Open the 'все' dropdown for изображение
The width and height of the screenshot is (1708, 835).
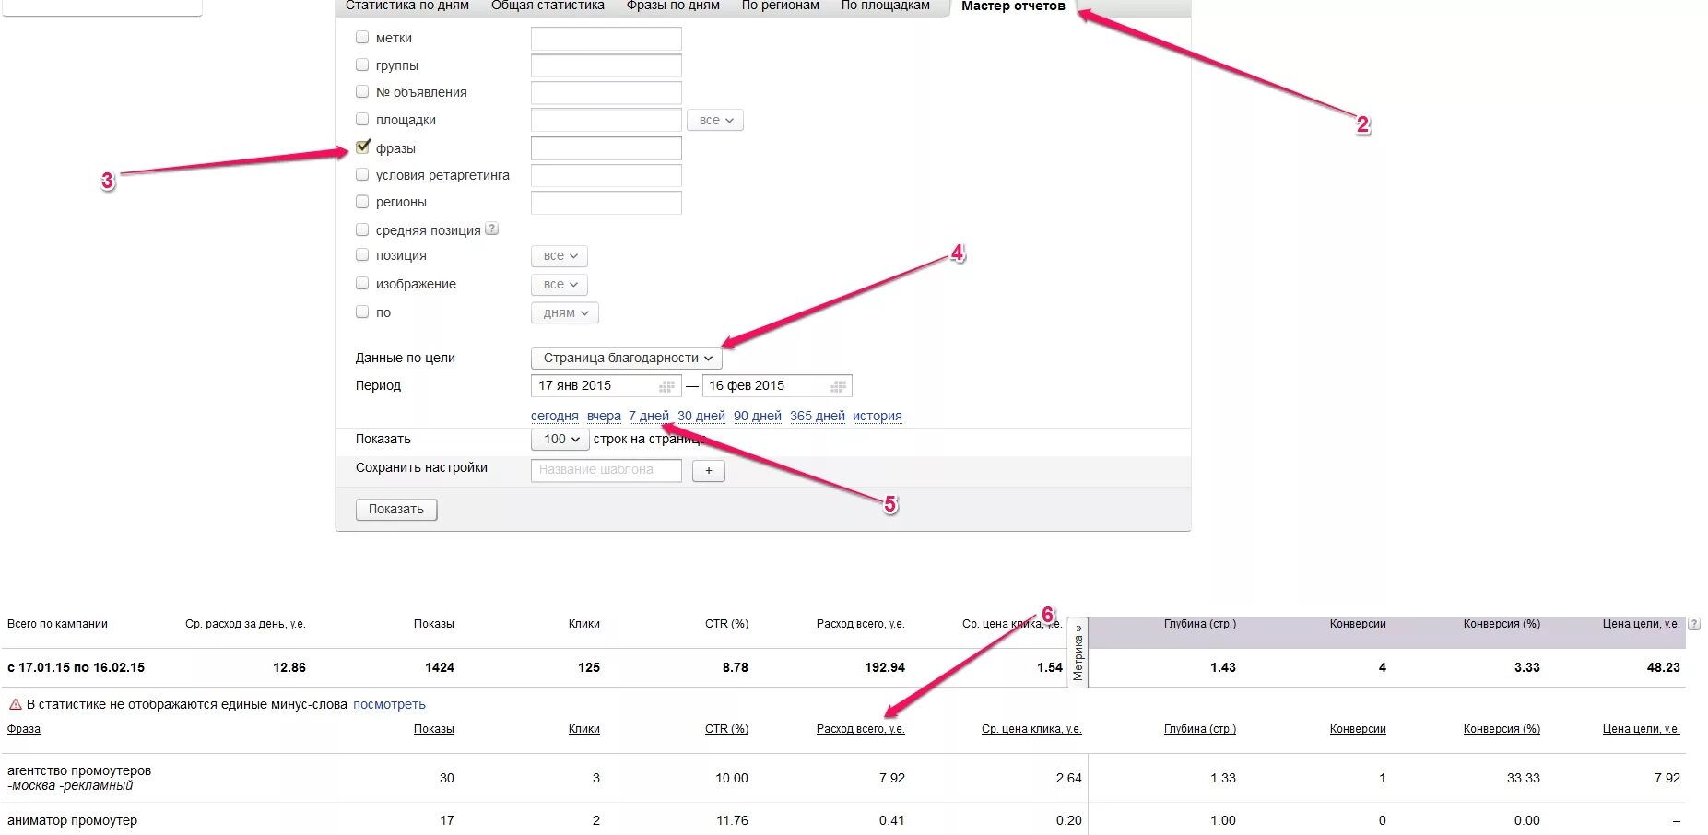point(560,285)
